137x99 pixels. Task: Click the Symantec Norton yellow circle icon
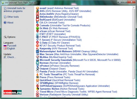pyautogui.click(x=38, y=89)
